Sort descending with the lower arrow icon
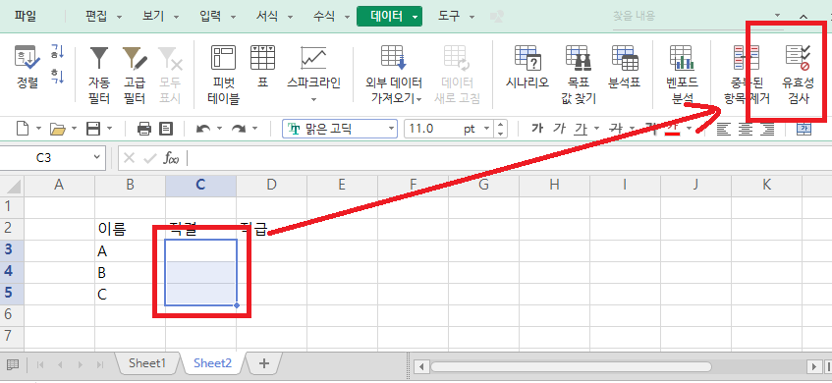 pyautogui.click(x=57, y=76)
